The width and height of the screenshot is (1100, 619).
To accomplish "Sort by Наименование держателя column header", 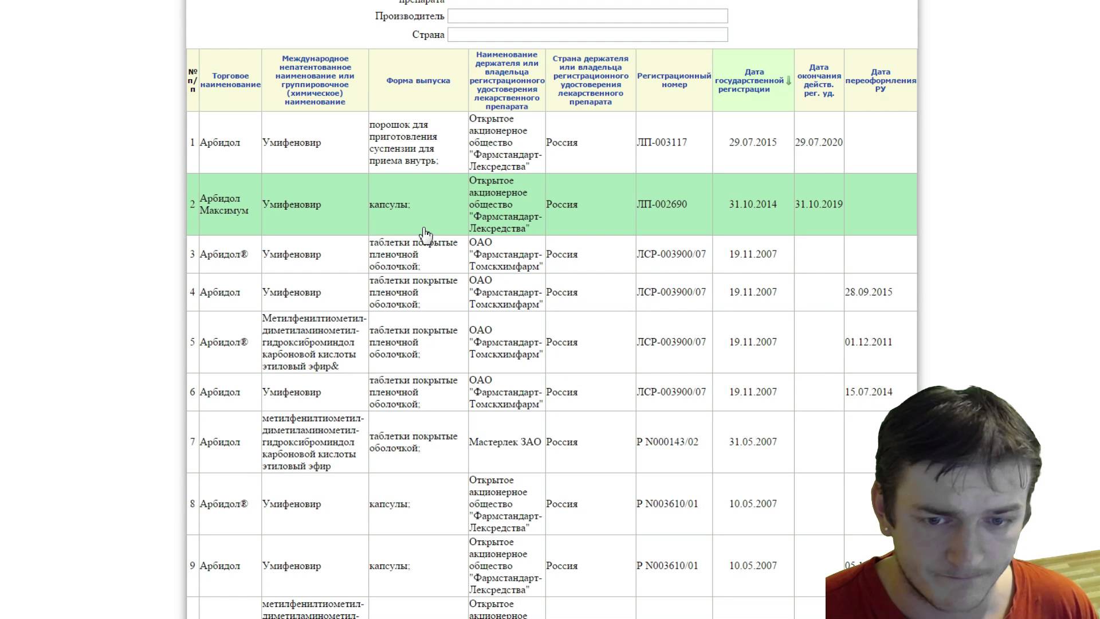I will pos(507,80).
